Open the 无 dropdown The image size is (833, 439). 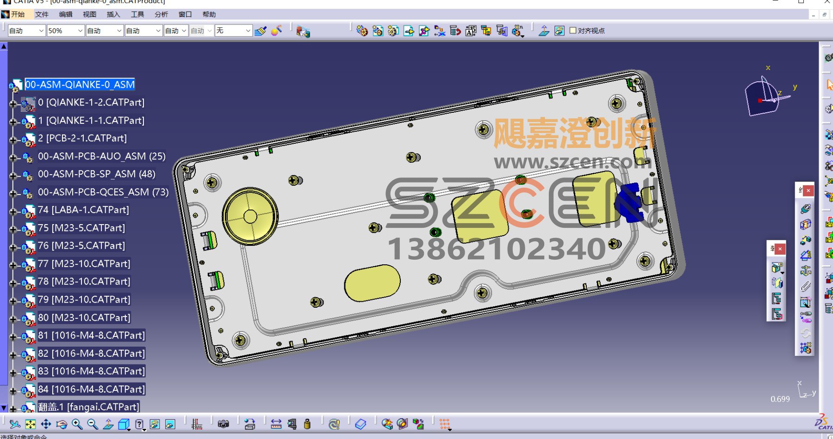(x=234, y=31)
